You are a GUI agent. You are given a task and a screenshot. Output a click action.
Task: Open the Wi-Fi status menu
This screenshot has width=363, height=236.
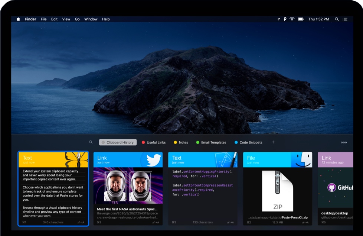pyautogui.click(x=292, y=19)
